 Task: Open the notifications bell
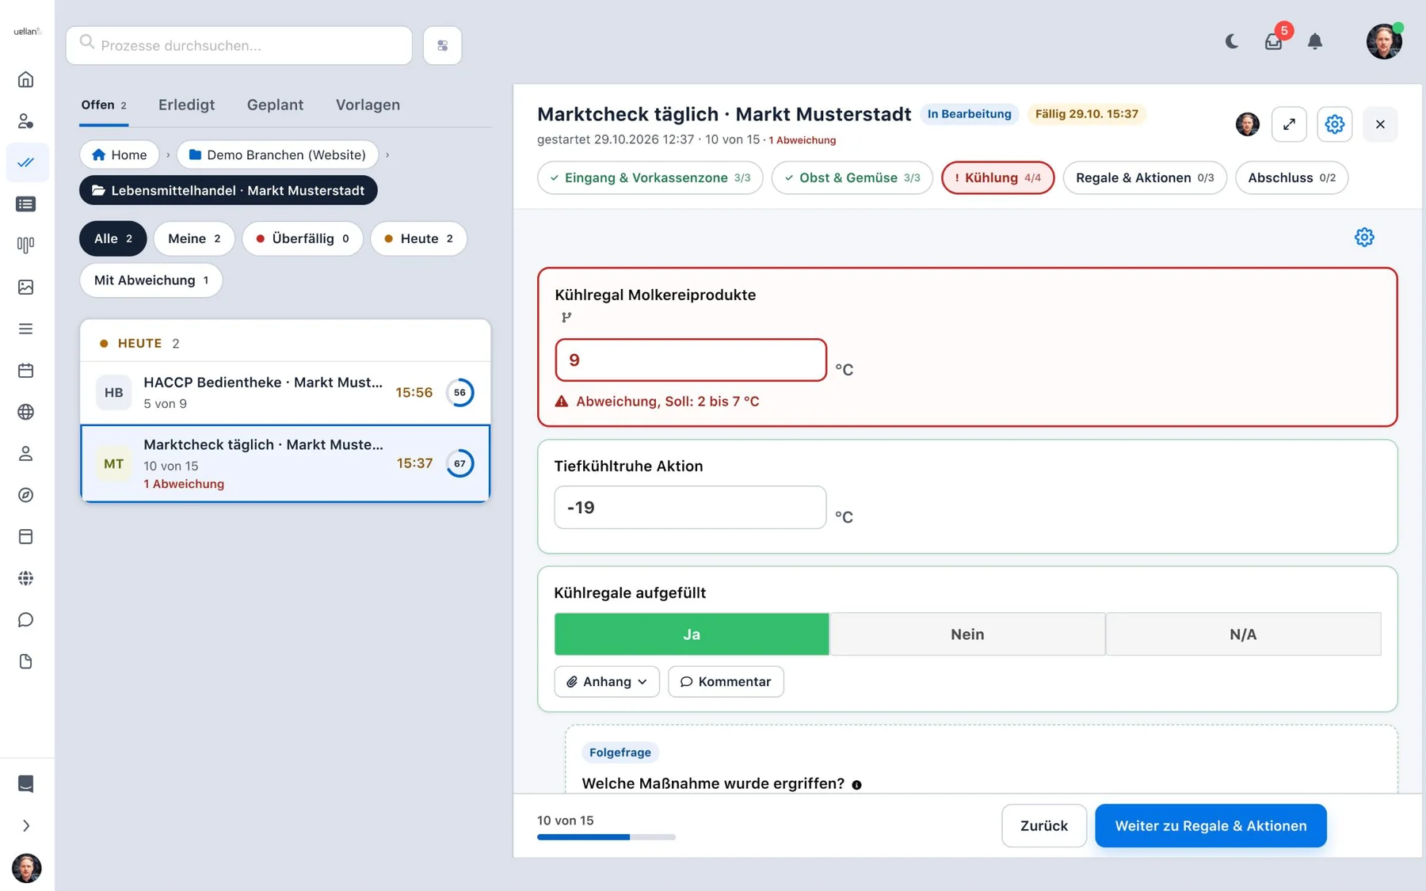coord(1315,41)
